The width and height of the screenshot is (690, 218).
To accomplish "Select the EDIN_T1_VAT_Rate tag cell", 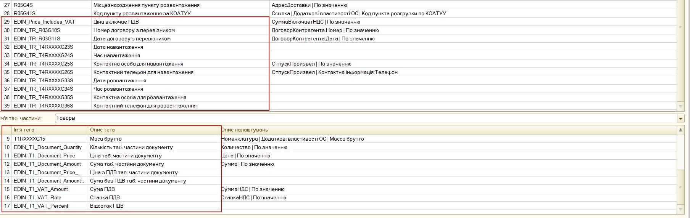I will (x=50, y=197).
